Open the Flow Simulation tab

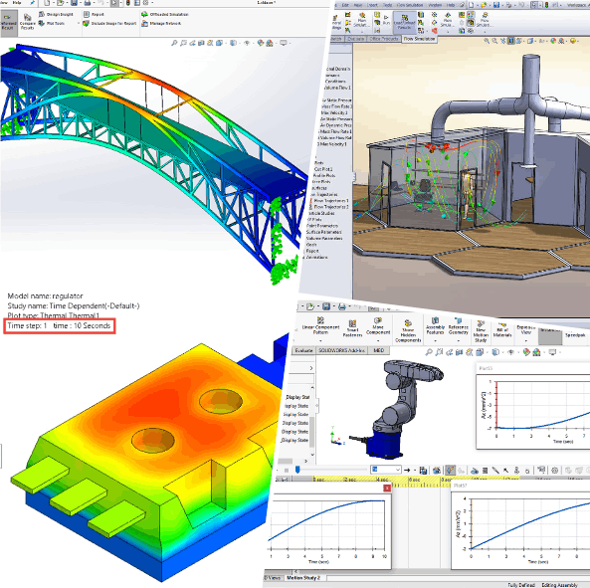(x=420, y=39)
